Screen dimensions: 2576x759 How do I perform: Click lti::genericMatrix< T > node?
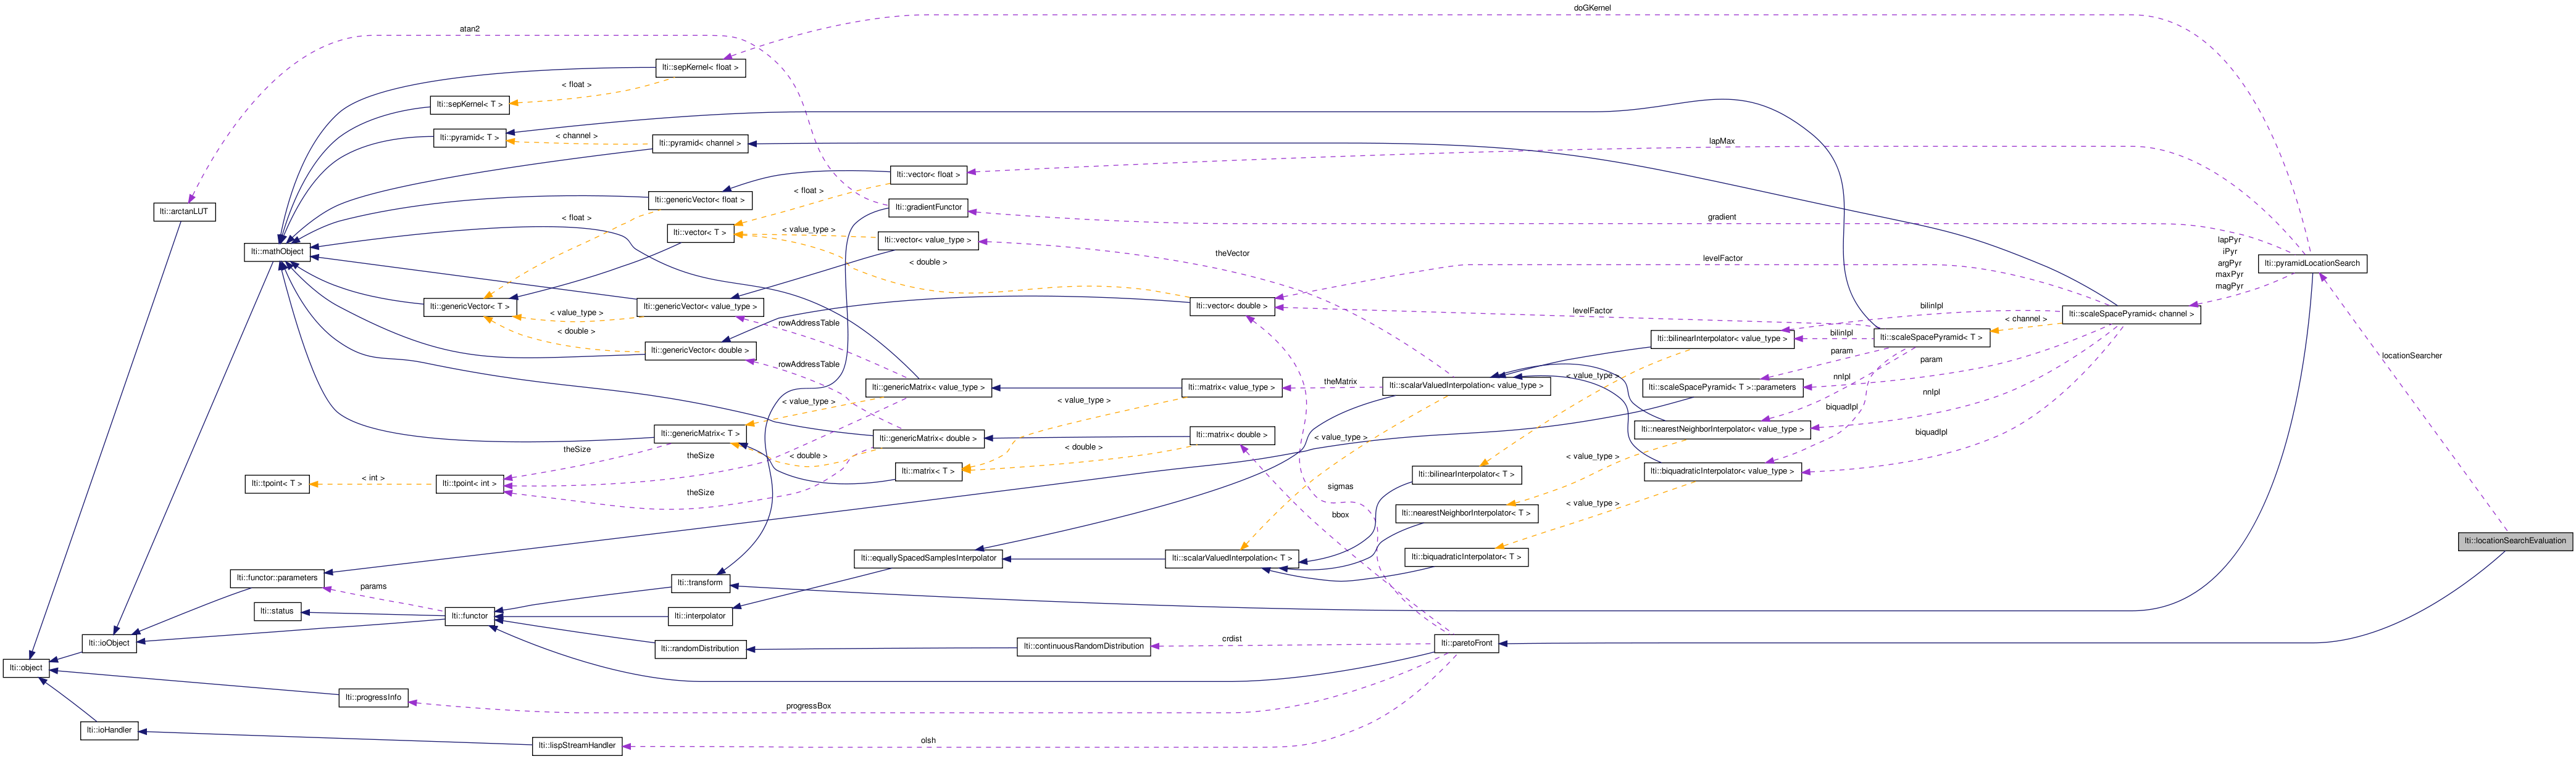[x=700, y=433]
